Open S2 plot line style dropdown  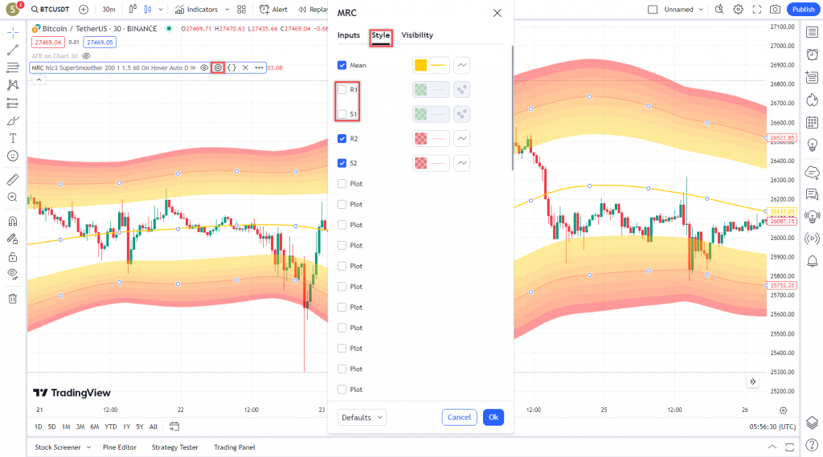pos(462,163)
